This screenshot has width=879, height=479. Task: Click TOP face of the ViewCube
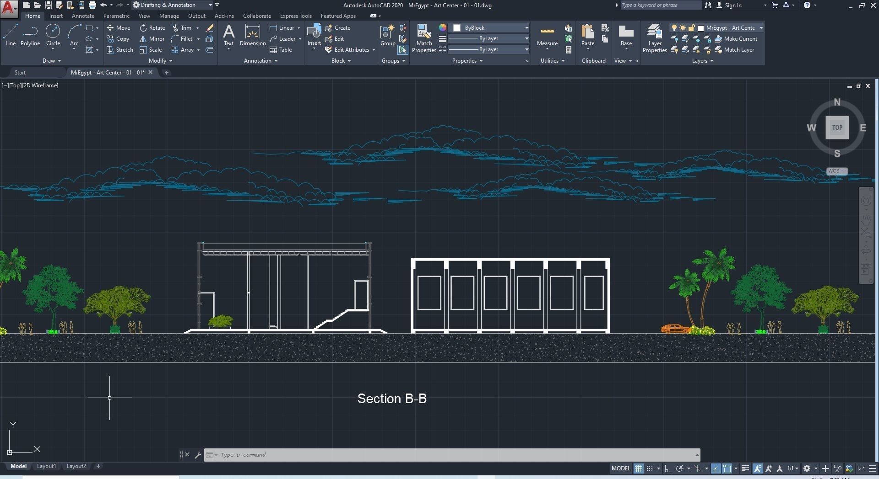[x=837, y=128]
